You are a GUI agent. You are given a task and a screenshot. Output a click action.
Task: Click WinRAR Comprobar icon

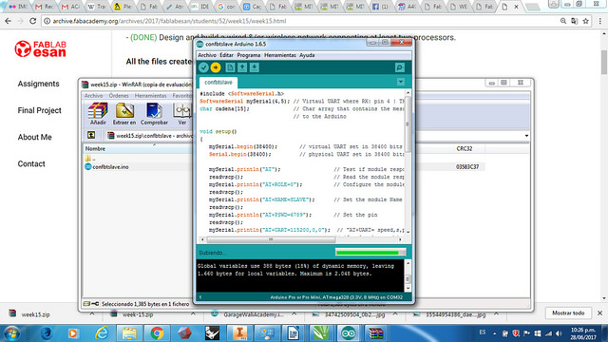click(x=154, y=114)
